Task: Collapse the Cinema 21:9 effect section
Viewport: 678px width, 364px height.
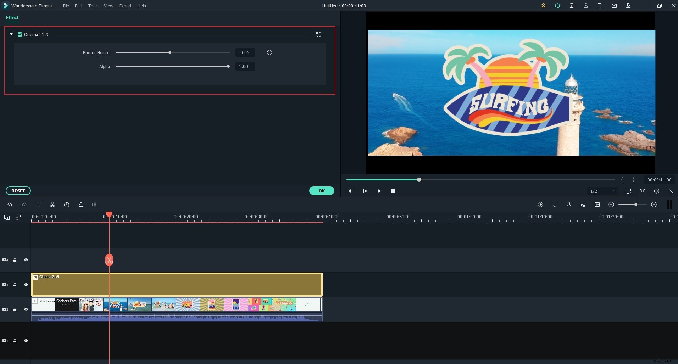Action: coord(11,34)
